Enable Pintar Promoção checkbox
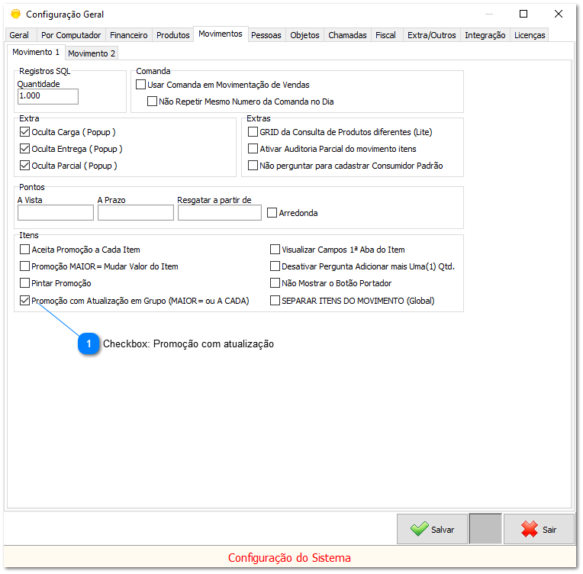The width and height of the screenshot is (583, 574). 24,282
